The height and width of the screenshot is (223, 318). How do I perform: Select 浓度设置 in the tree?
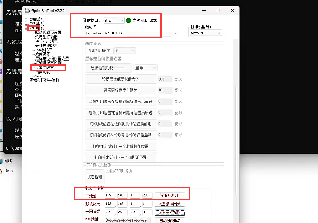(42, 54)
